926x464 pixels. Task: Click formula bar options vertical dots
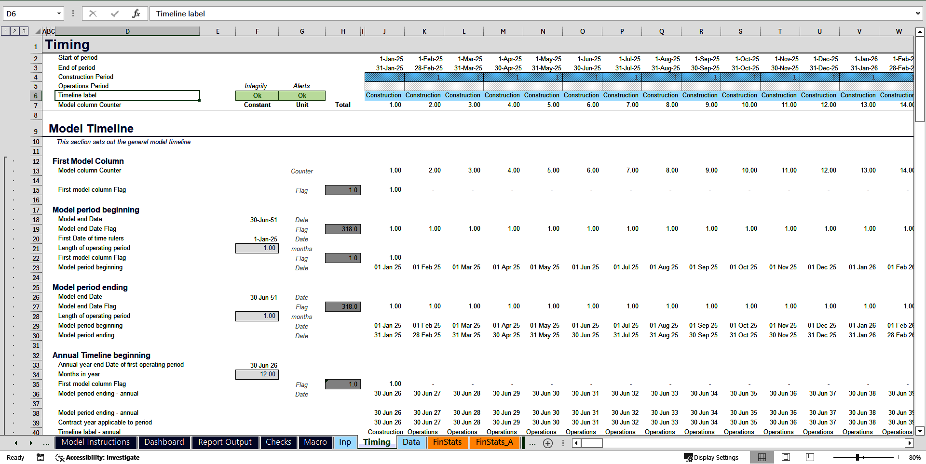pyautogui.click(x=73, y=13)
